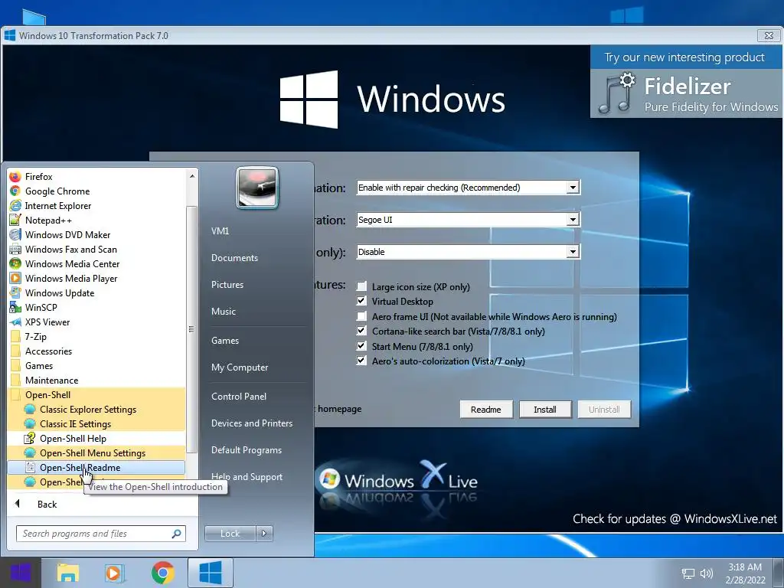
Task: Launch Windows Media Center
Action: click(x=96, y=263)
